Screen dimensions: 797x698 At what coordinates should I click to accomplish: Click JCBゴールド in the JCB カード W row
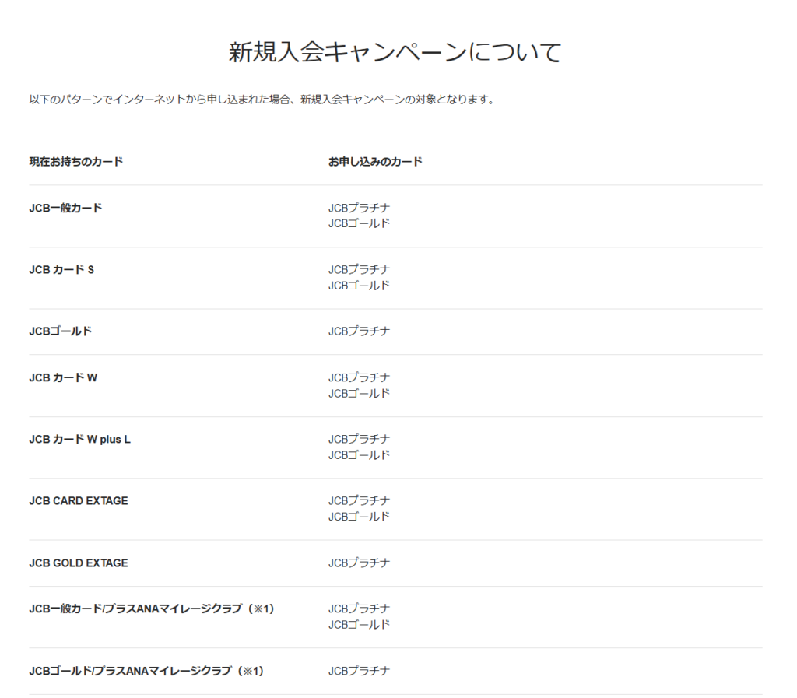359,393
